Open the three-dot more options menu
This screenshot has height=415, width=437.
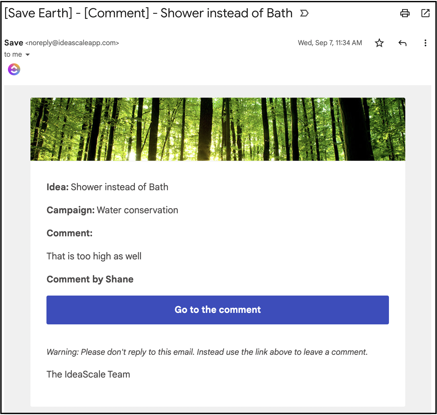[x=425, y=43]
